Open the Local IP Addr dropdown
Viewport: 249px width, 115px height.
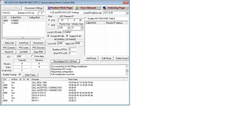[127, 13]
